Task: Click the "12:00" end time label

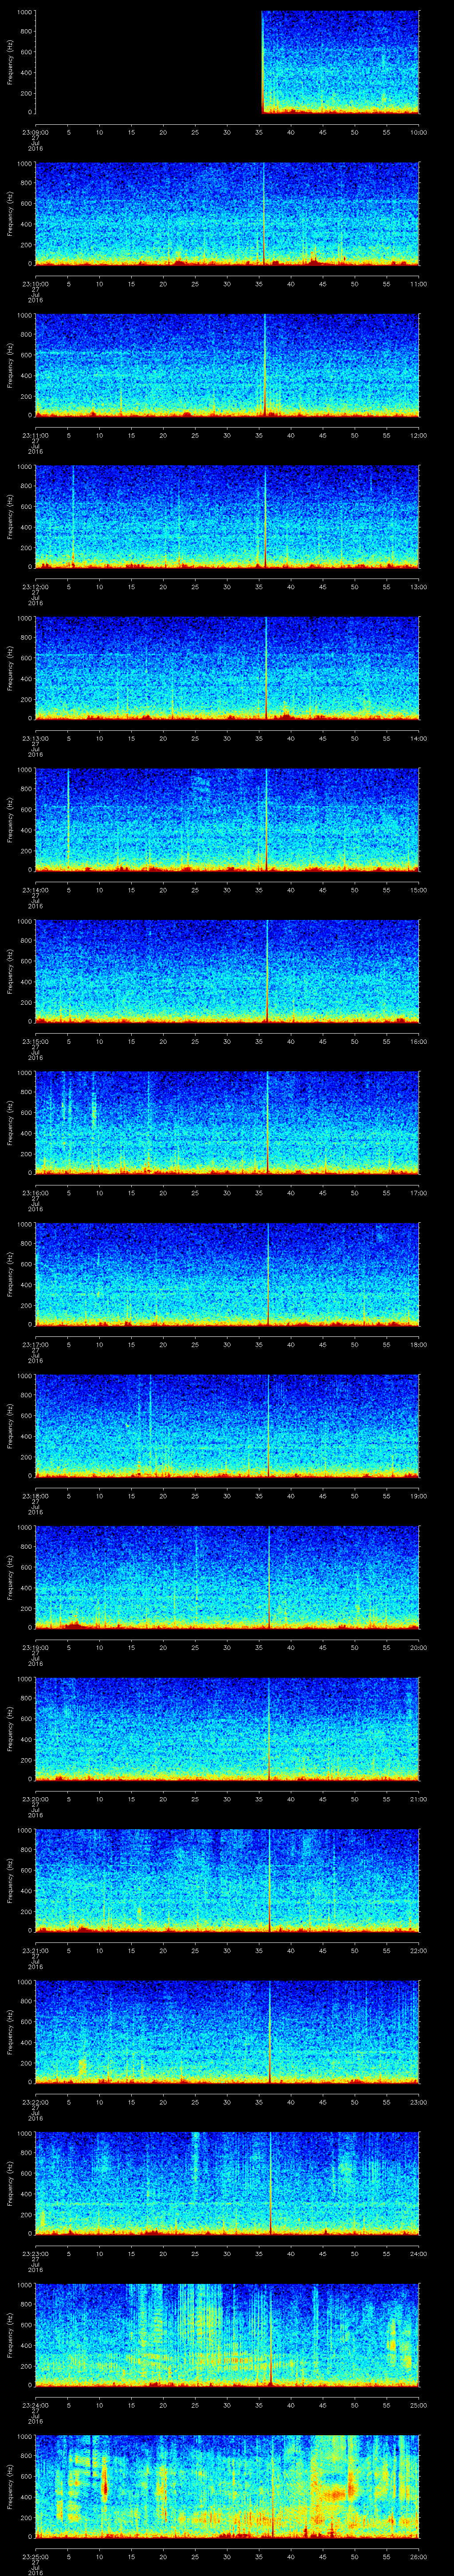Action: pos(418,435)
